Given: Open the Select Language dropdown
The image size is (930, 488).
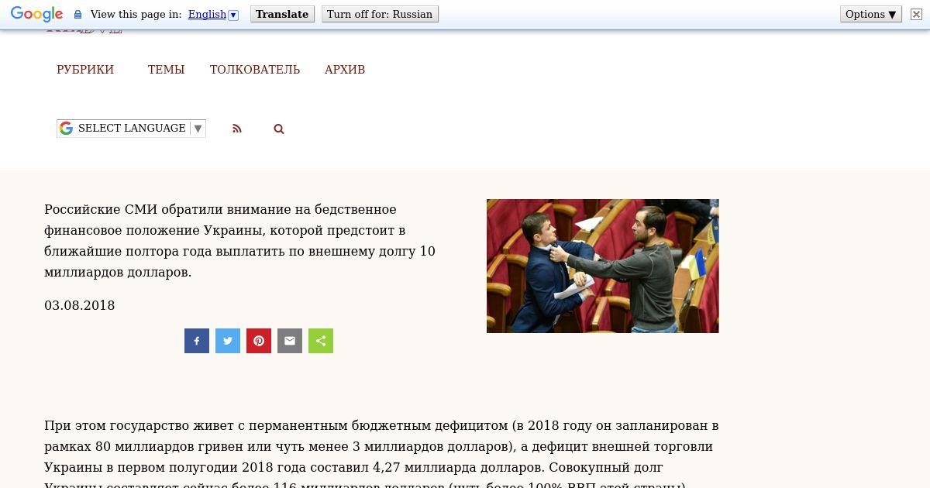Looking at the screenshot, I should [131, 129].
